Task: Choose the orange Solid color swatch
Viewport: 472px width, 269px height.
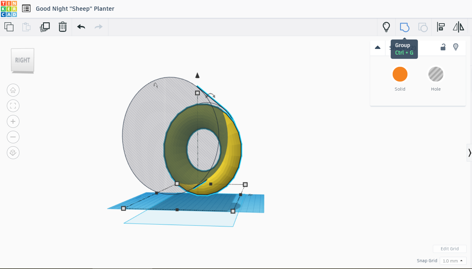Action: 400,74
